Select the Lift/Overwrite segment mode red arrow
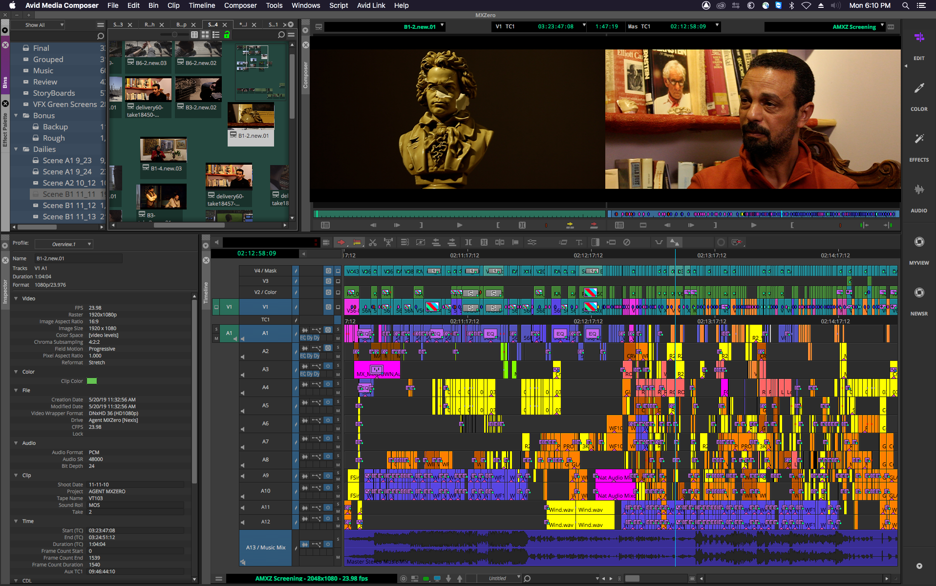The height and width of the screenshot is (586, 936). coord(341,242)
